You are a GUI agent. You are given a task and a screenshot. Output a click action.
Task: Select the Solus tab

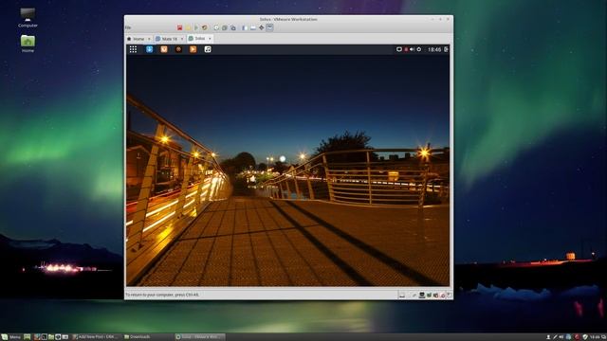[199, 39]
